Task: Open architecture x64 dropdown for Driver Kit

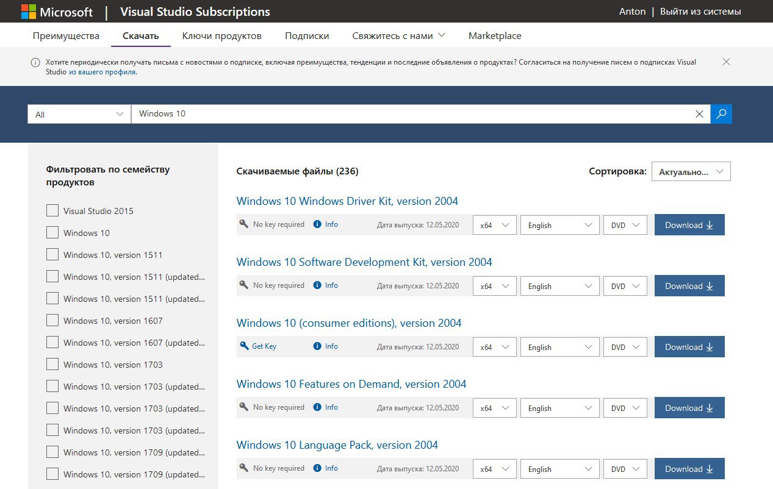Action: click(x=495, y=225)
